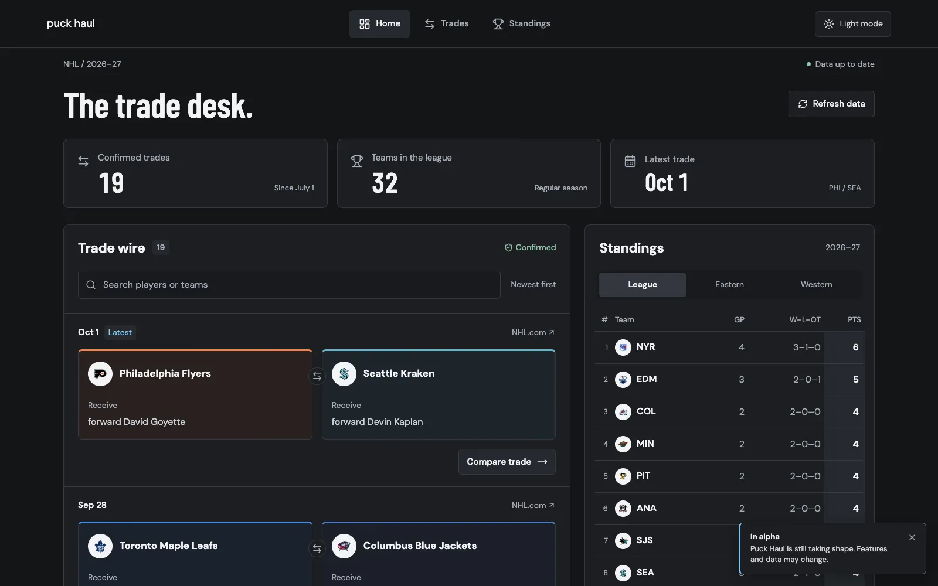
Task: Switch standings to Western conference
Action: click(816, 285)
